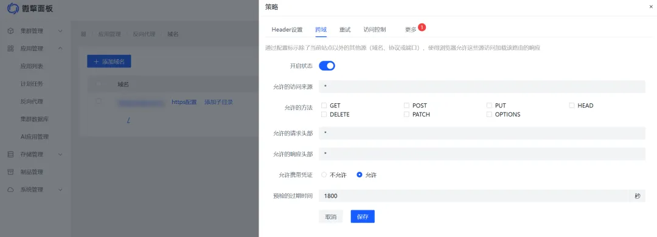The width and height of the screenshot is (657, 237).
Task: Open AI应用管理 in the sidebar
Action: click(35, 137)
